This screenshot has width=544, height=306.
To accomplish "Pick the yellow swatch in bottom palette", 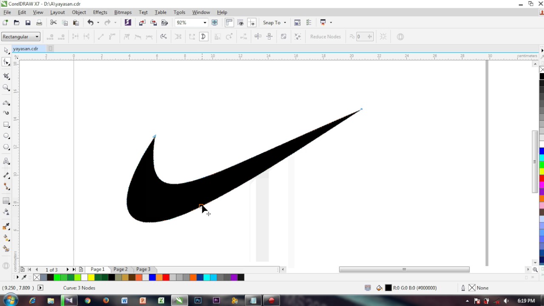I will (91, 278).
